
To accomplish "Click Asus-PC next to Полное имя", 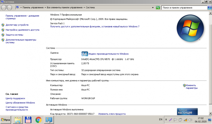I will click(x=85, y=90).
